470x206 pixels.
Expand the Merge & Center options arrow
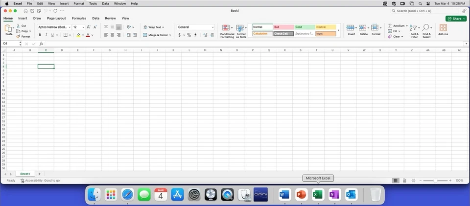(x=170, y=35)
